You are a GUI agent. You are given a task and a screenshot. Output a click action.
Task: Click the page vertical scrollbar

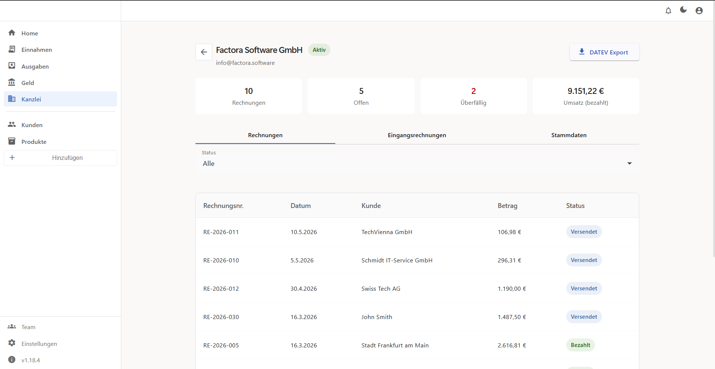[x=713, y=129]
